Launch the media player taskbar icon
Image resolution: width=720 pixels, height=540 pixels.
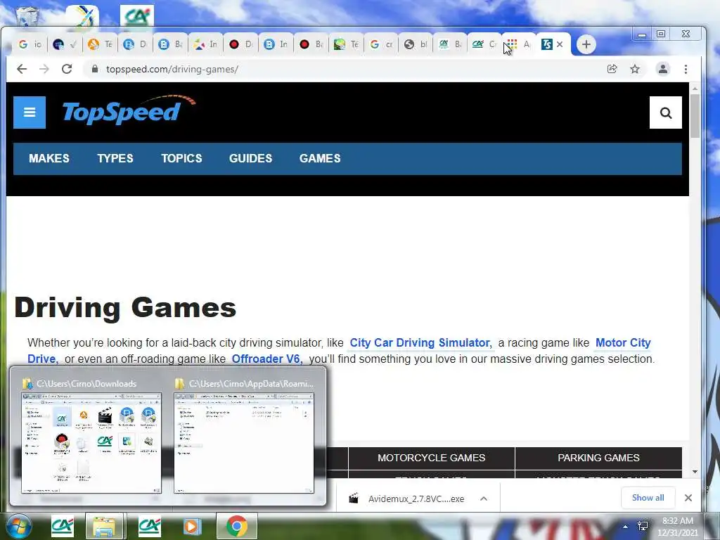[193, 526]
